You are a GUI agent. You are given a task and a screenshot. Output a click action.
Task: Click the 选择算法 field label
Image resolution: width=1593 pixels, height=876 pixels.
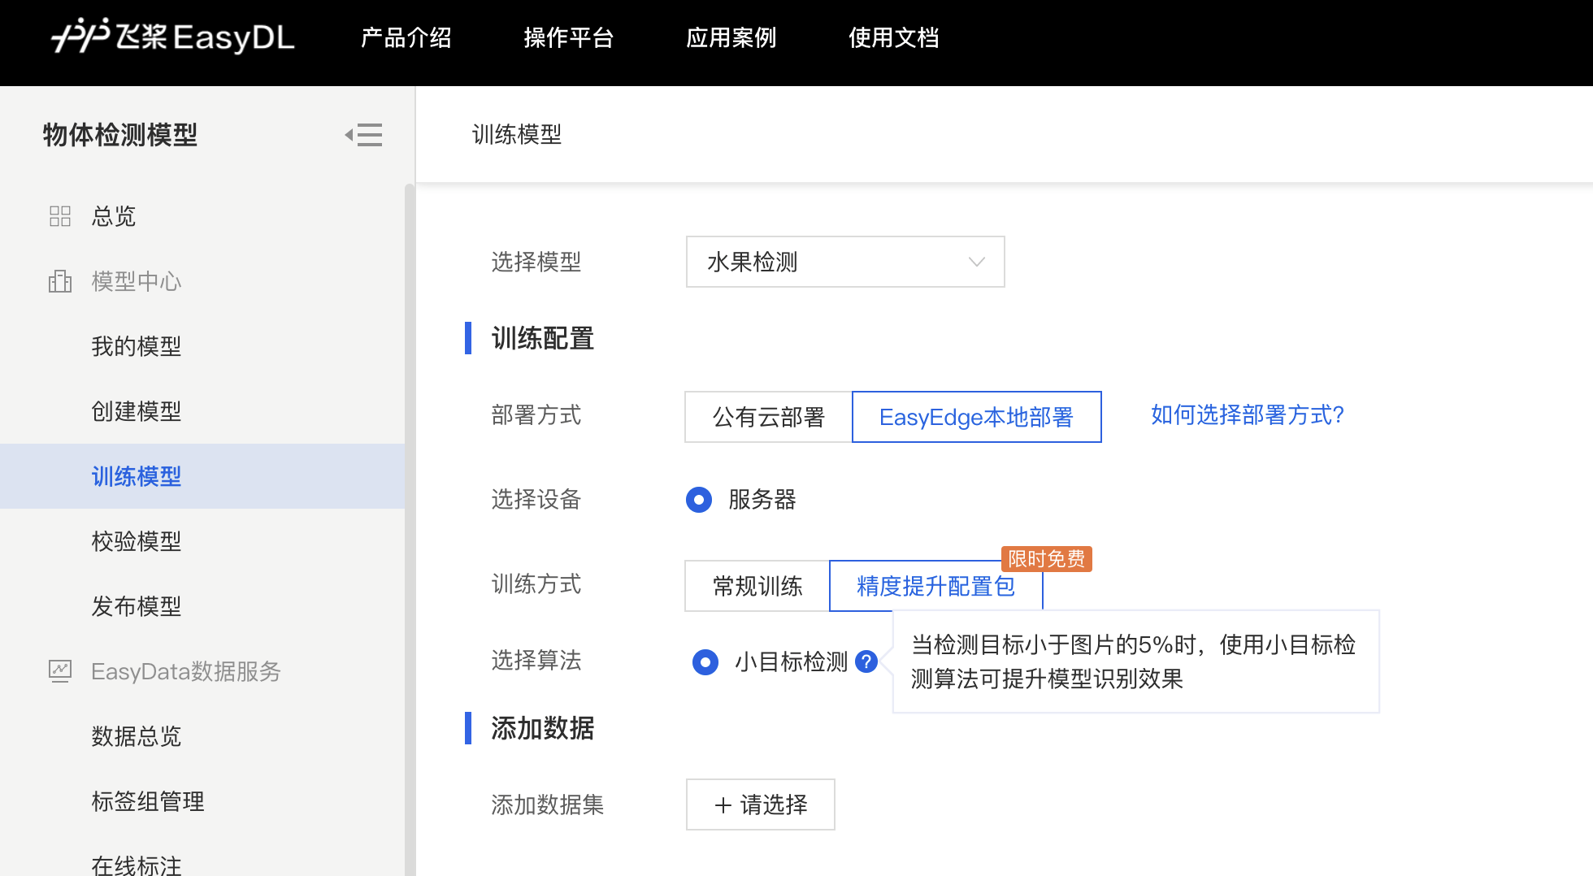pyautogui.click(x=536, y=660)
